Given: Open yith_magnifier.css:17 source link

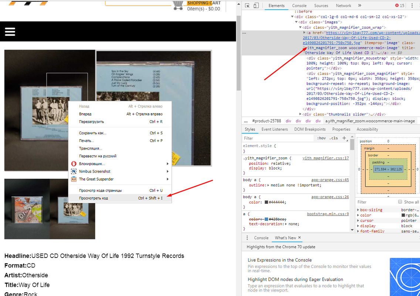Looking at the screenshot, I should pos(326,158).
